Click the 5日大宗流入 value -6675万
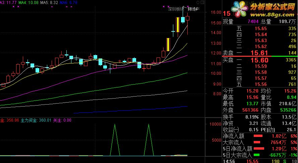Screen dimensions: 298x163 [278, 155]
